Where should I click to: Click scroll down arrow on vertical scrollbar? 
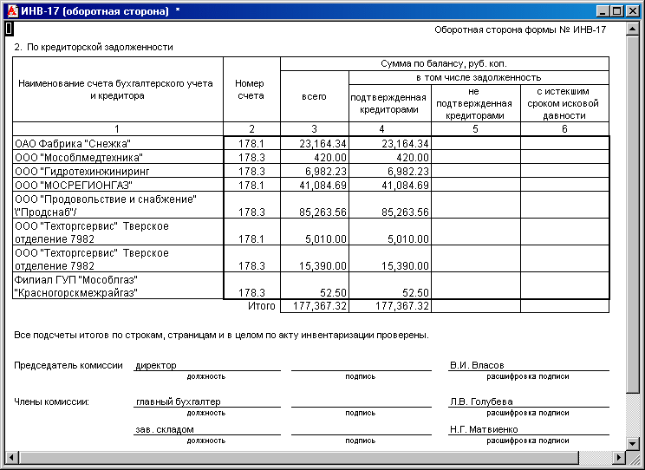click(x=633, y=443)
